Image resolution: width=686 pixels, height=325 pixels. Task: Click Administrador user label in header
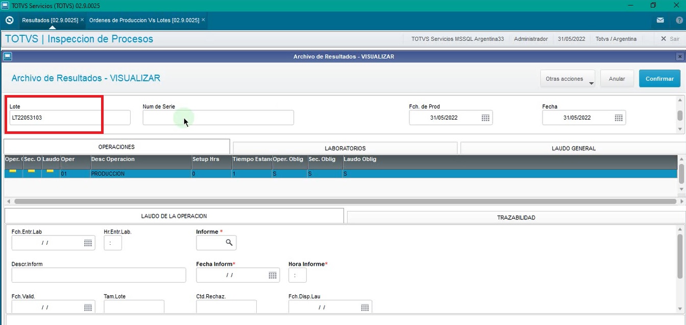click(531, 39)
